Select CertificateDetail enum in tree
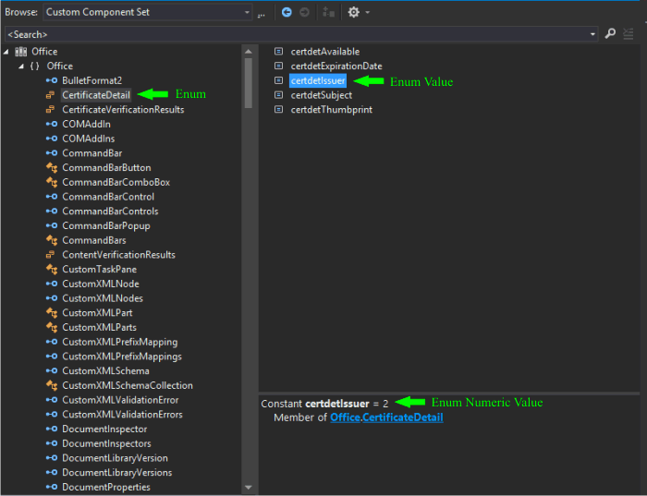The image size is (647, 496). [x=96, y=95]
